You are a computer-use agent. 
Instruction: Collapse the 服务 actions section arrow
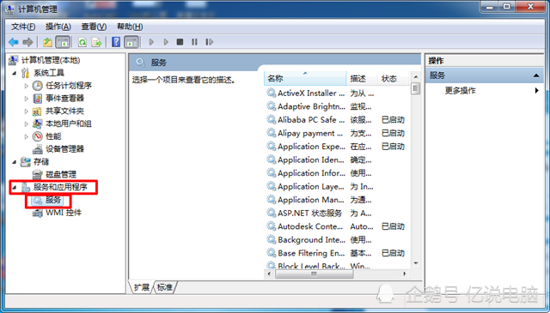[536, 75]
